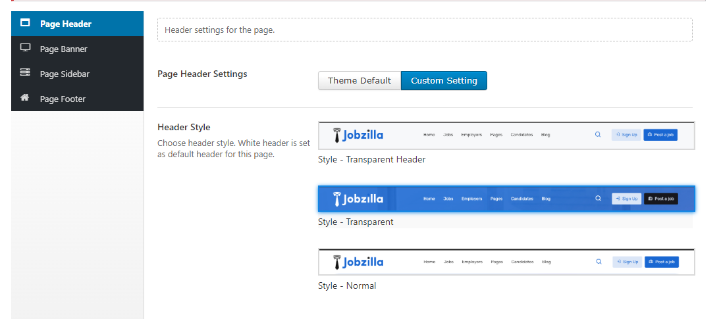
Task: Click the Page Sidebar list icon
Action: coord(25,73)
